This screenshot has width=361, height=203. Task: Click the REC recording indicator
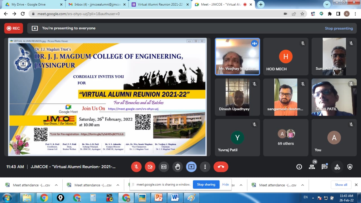[x=14, y=28]
